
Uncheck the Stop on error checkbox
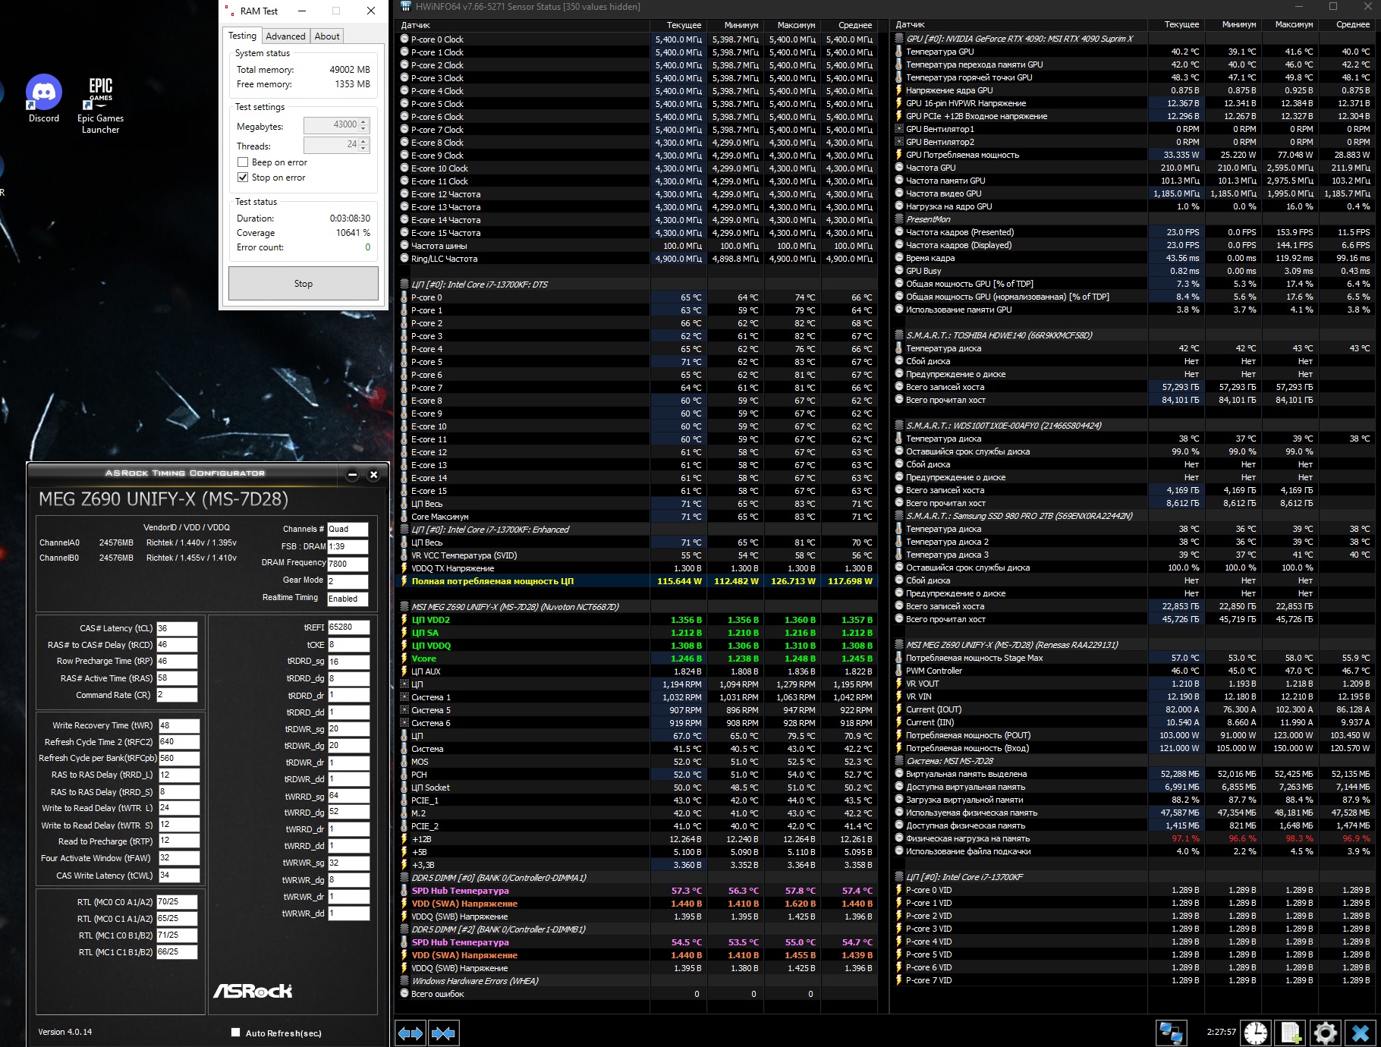[243, 178]
